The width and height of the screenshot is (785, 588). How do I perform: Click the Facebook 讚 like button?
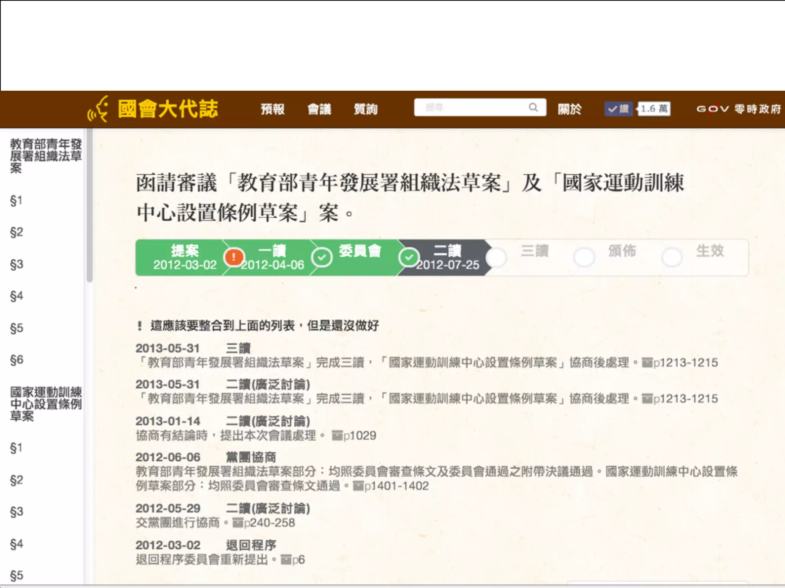618,109
